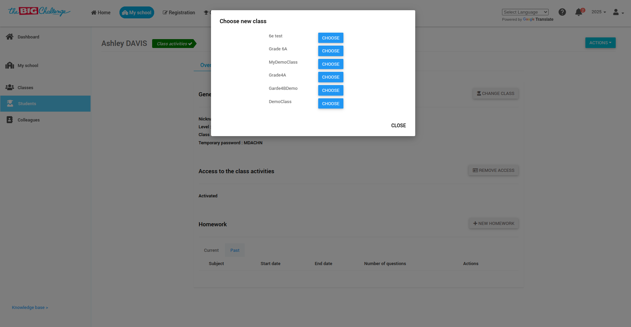Open My school in the sidebar

(x=28, y=66)
